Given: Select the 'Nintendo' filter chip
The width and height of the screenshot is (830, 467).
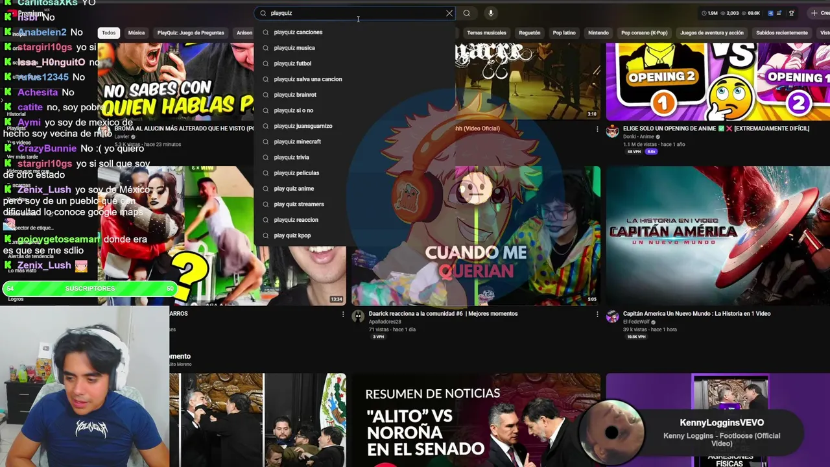Looking at the screenshot, I should (x=599, y=32).
